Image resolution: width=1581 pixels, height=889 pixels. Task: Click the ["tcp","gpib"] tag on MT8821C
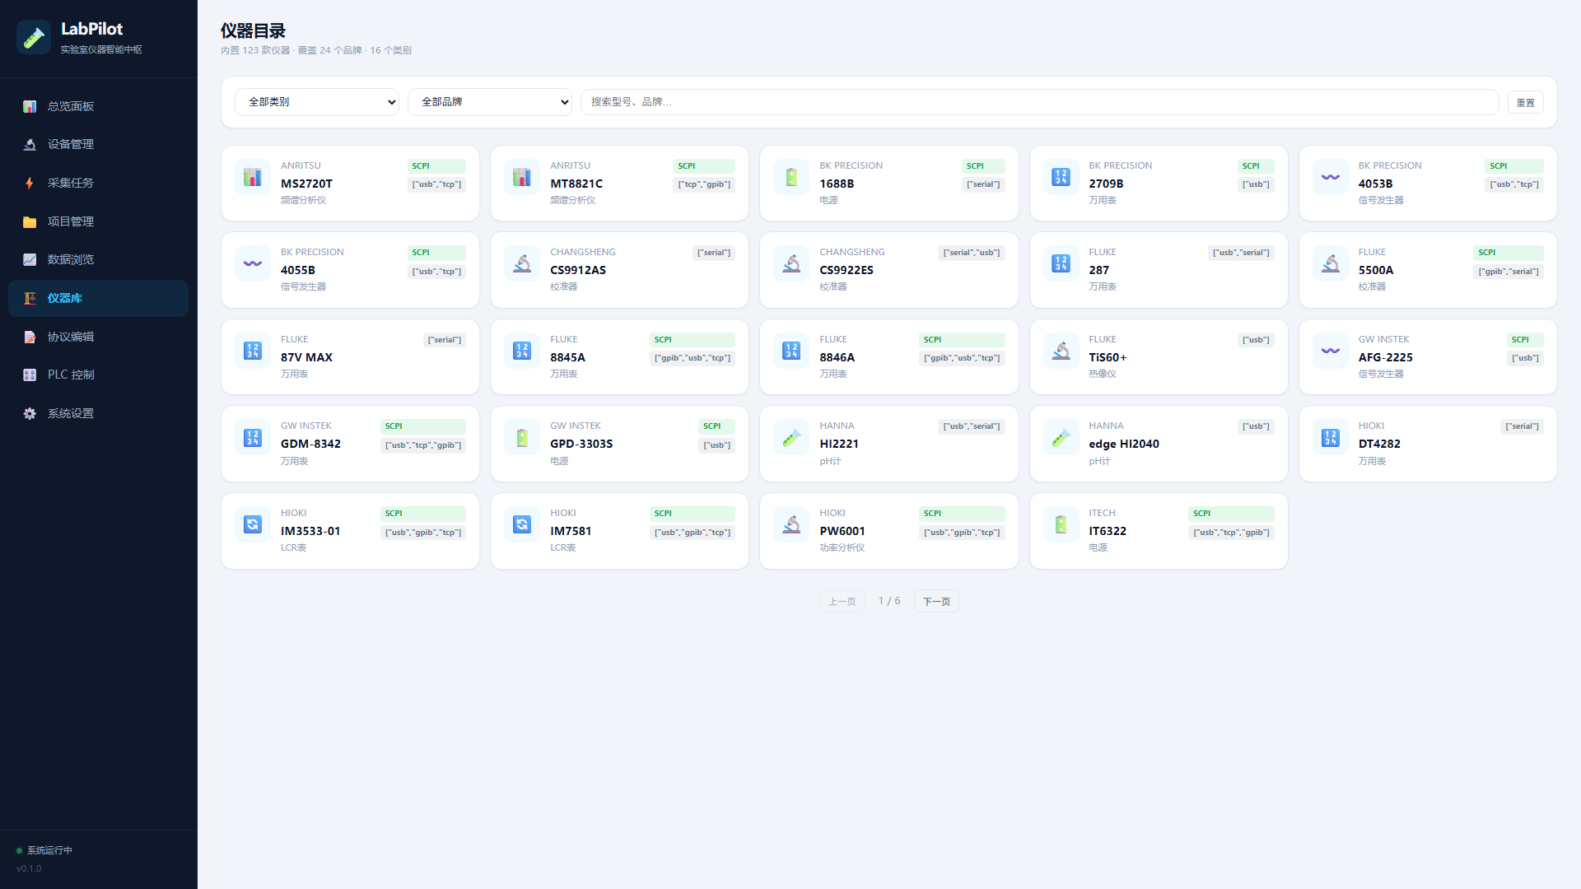[704, 184]
